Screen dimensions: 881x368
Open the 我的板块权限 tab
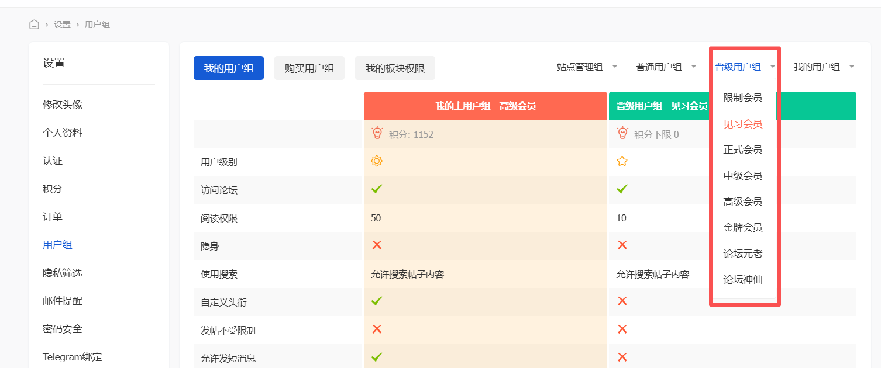tap(395, 68)
